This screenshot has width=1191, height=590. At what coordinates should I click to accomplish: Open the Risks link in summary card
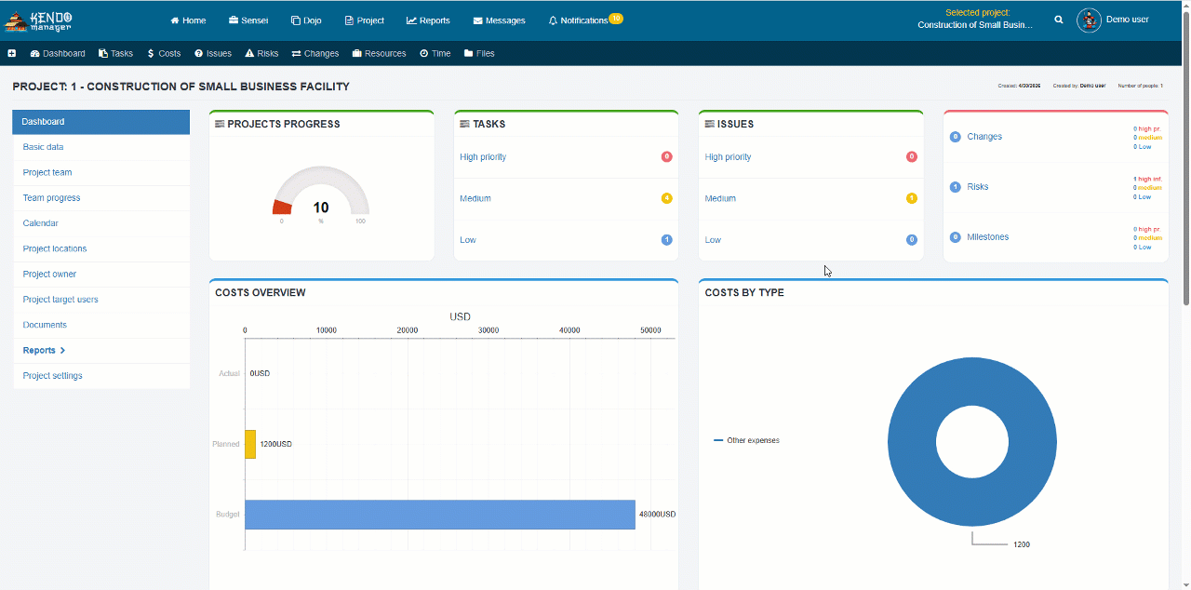(x=978, y=187)
